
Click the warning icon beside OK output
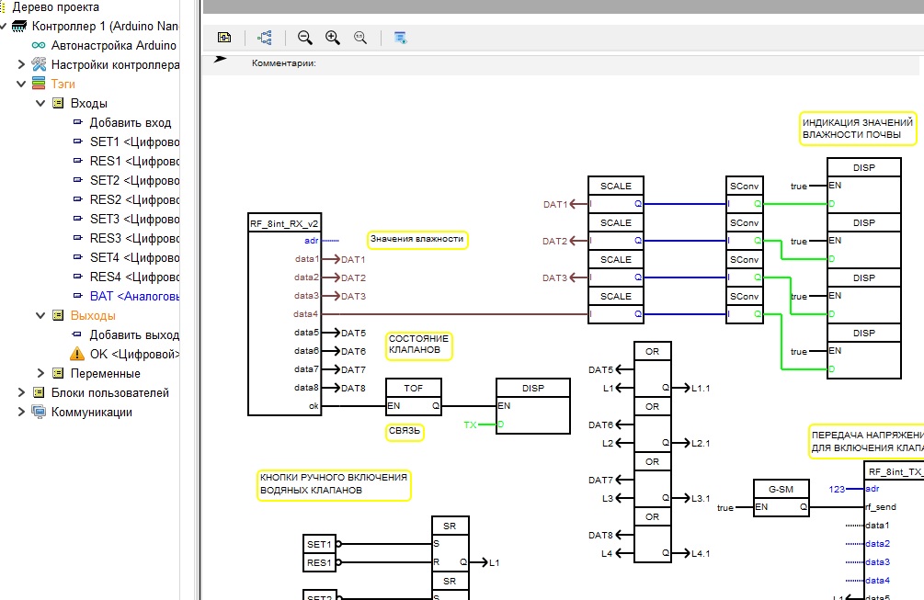click(x=77, y=354)
